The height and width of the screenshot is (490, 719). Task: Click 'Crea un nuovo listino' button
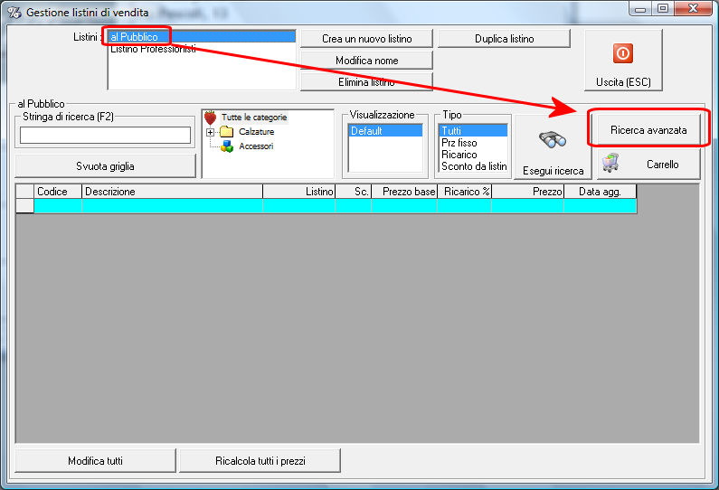point(366,39)
